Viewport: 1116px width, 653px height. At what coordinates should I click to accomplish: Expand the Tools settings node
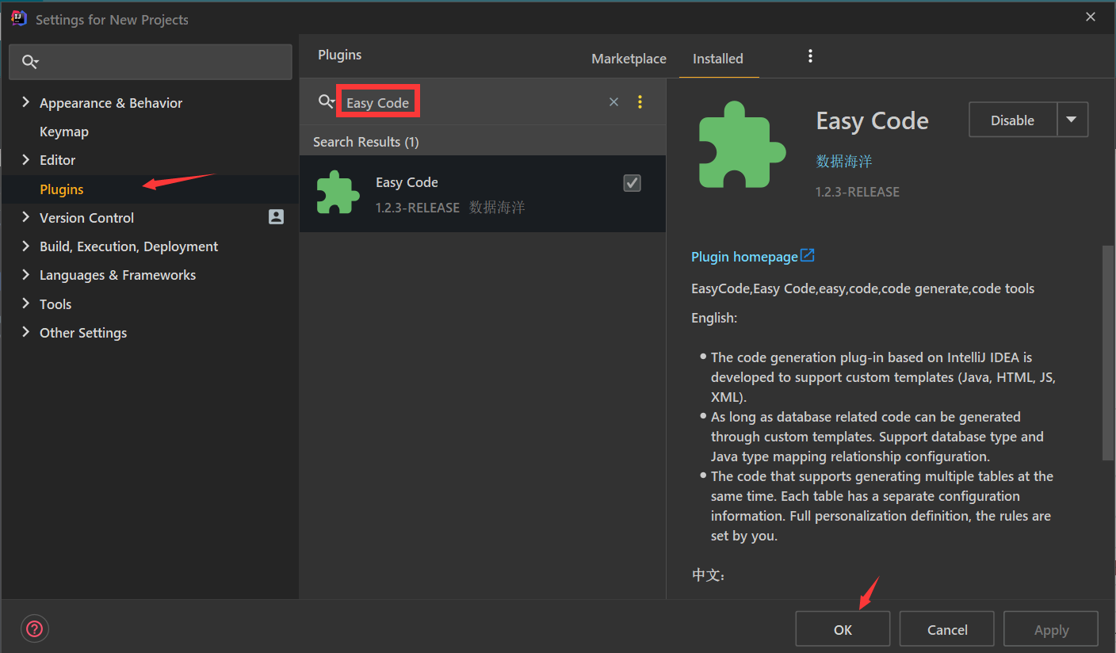tap(25, 304)
